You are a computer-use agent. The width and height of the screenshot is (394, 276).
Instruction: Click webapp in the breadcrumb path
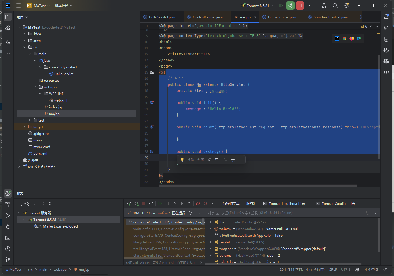60,269
